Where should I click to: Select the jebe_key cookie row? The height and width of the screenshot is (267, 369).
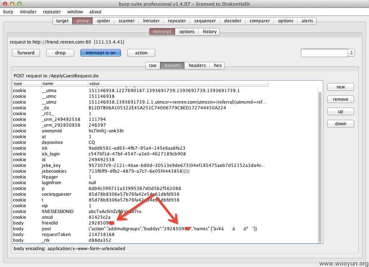point(141,166)
